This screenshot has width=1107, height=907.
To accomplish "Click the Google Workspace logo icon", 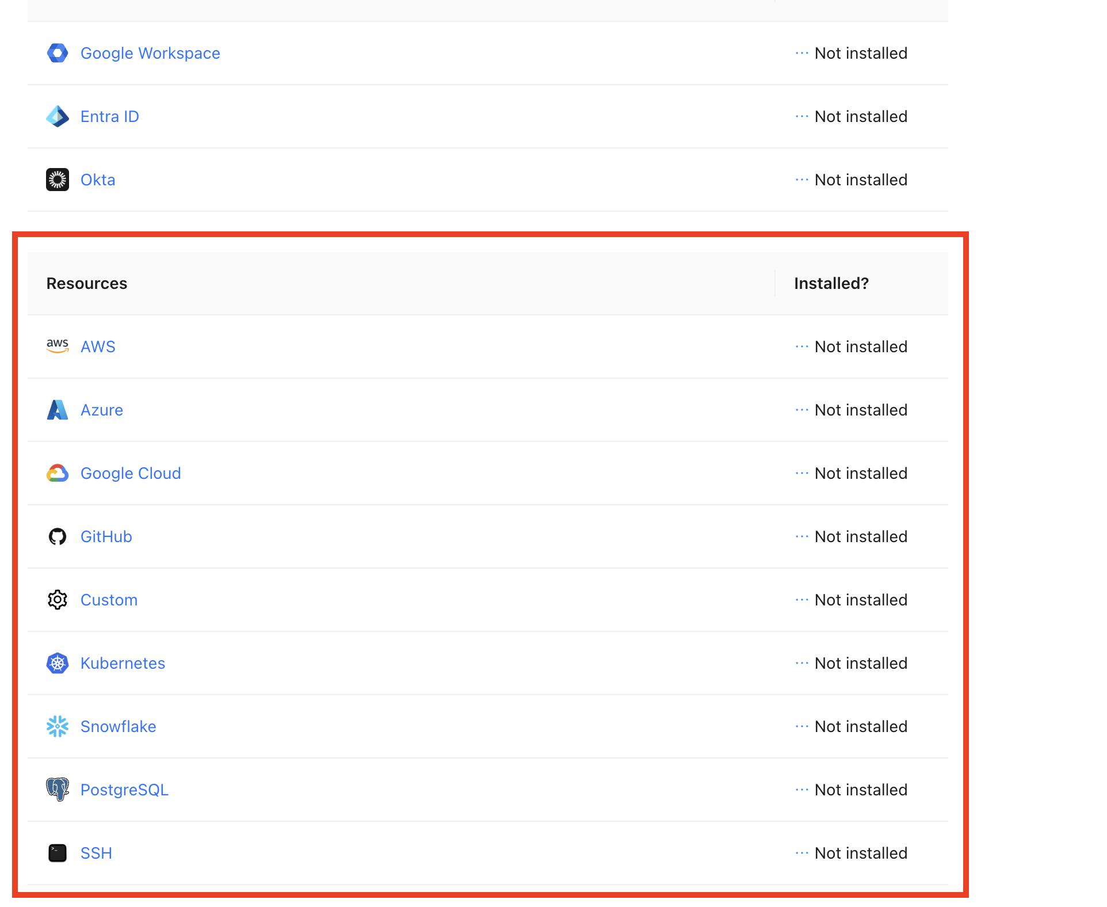I will 58,53.
